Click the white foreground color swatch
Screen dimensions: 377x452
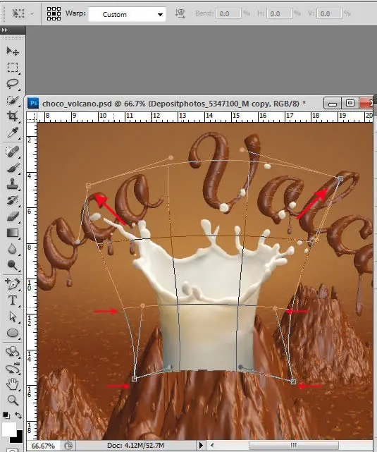click(8, 430)
